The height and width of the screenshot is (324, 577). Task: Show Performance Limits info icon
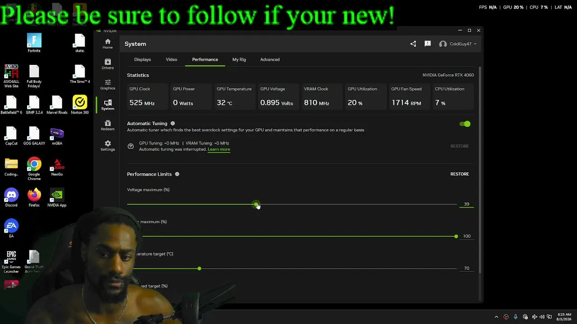pos(177,174)
